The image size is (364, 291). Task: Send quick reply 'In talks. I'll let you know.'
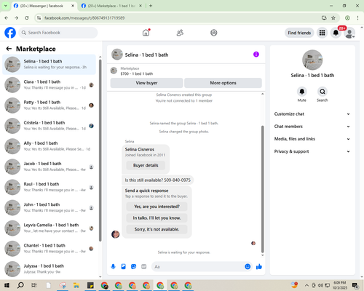click(157, 218)
